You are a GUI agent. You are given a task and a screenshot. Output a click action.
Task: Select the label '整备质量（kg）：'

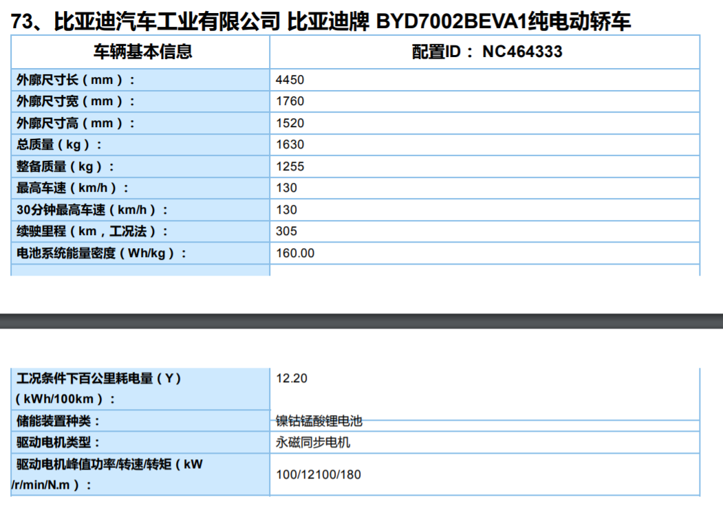[66, 166]
